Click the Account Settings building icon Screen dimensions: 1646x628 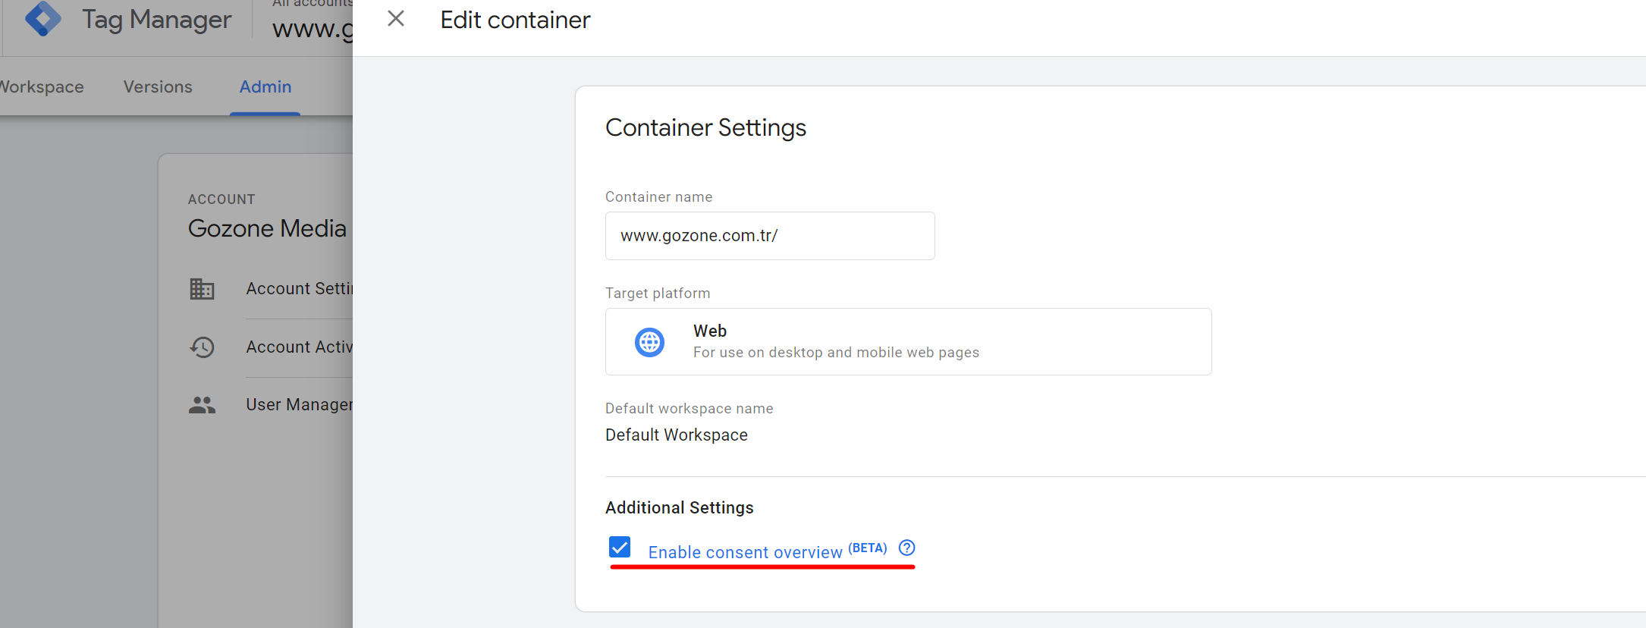(x=202, y=289)
